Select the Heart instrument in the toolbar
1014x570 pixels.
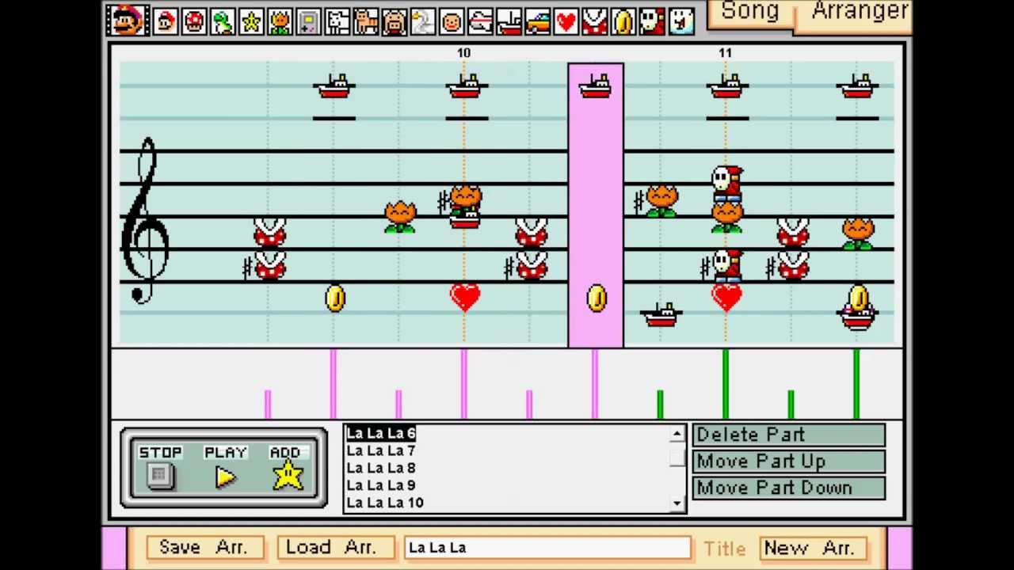click(566, 21)
